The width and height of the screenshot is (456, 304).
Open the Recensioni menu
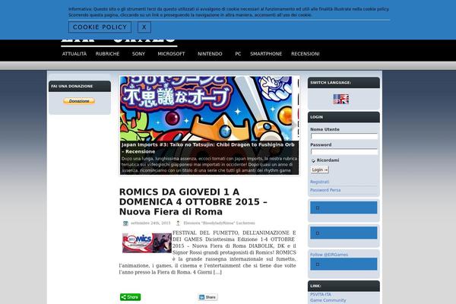pos(306,54)
